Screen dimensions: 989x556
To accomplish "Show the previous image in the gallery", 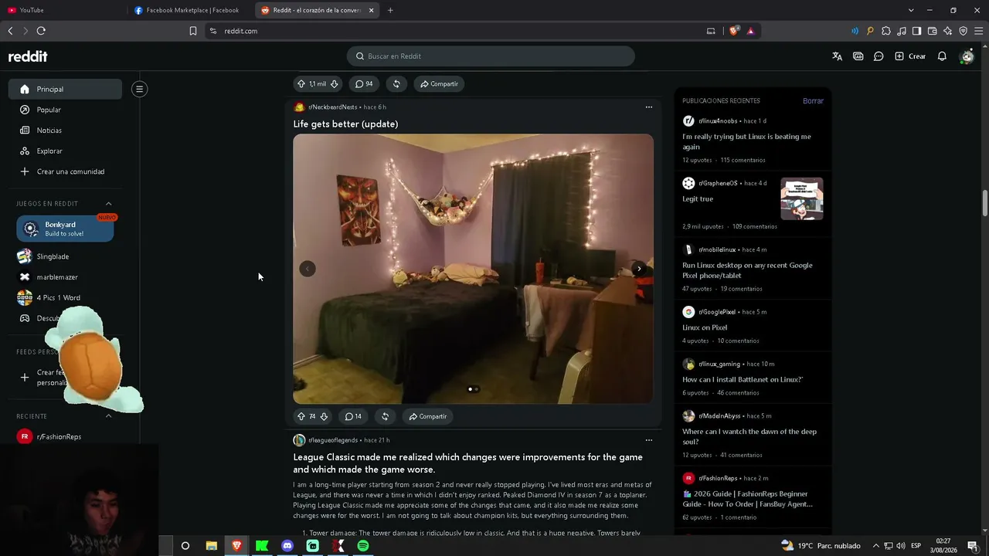I will [308, 269].
